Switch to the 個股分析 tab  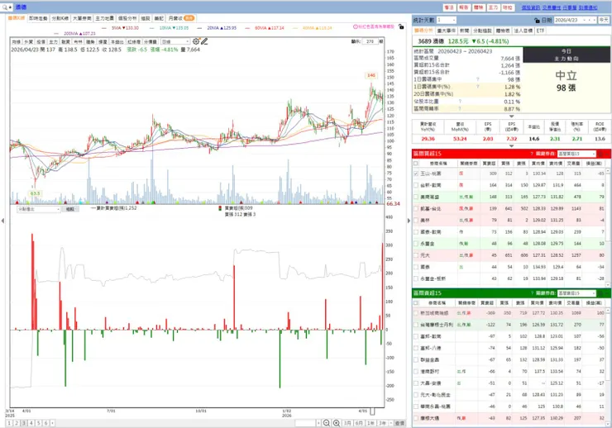click(x=127, y=18)
